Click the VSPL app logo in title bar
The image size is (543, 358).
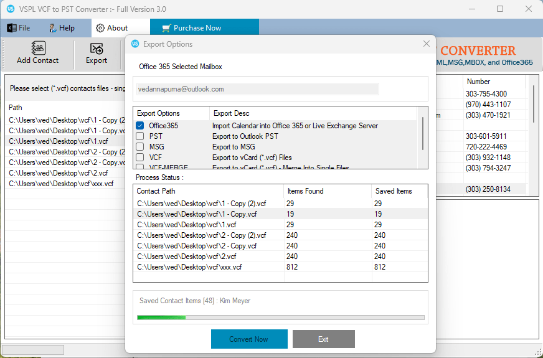click(11, 9)
